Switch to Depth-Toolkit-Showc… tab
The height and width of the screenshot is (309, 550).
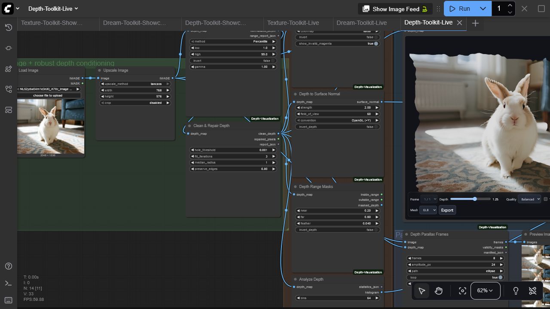click(x=216, y=23)
